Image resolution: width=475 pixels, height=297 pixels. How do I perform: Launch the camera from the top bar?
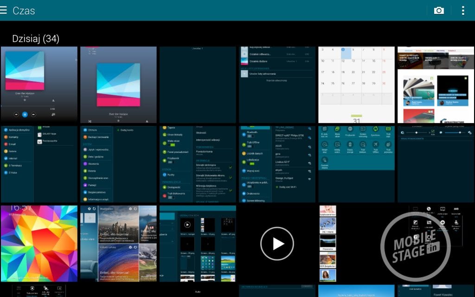tap(438, 10)
